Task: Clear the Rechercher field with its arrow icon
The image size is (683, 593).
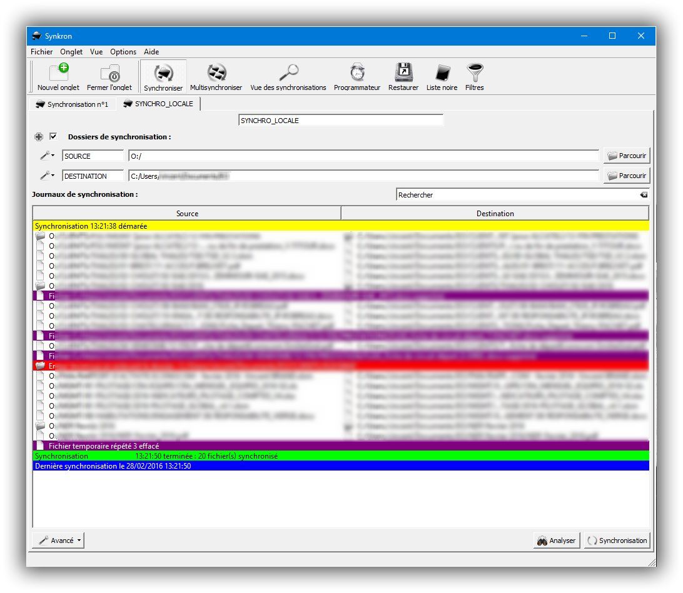Action: [644, 195]
